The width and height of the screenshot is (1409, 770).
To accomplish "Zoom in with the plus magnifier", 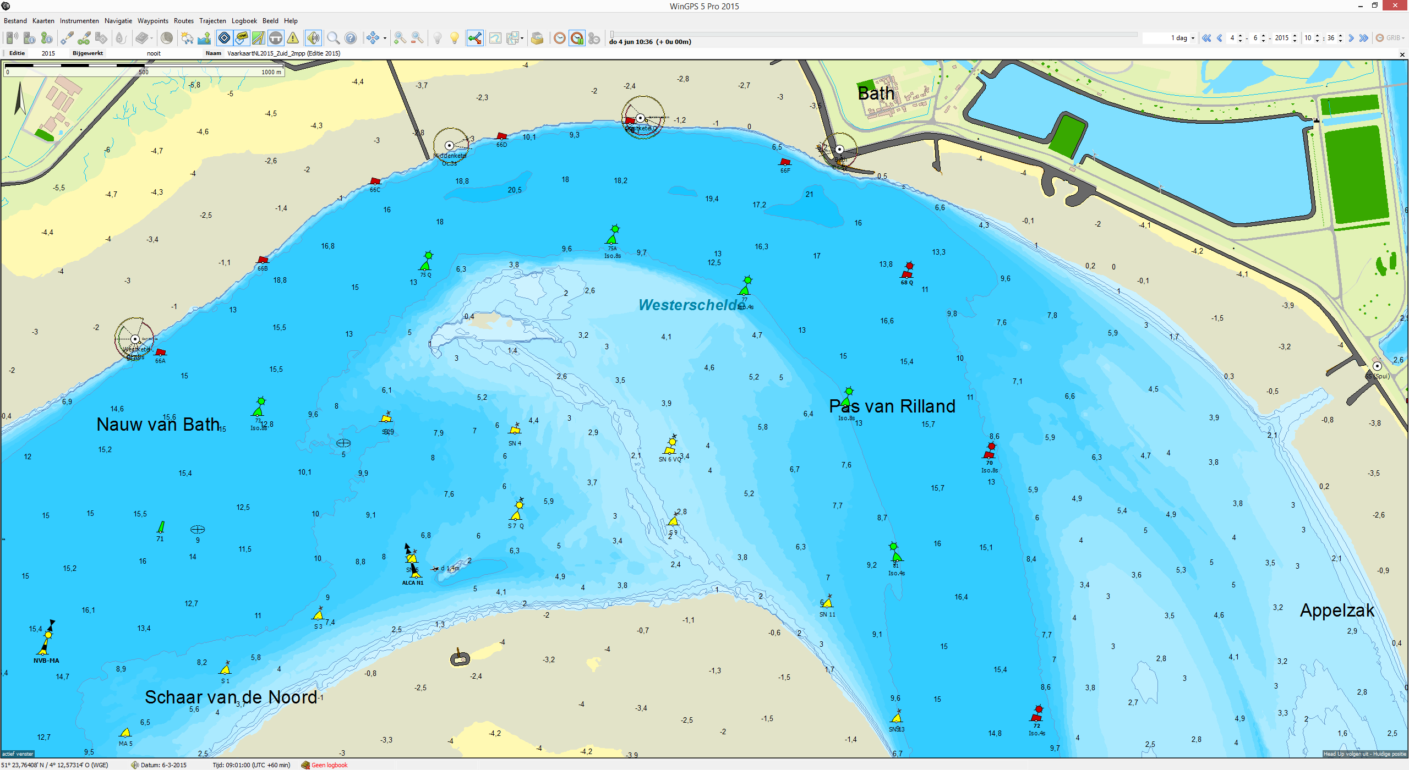I will (x=400, y=38).
